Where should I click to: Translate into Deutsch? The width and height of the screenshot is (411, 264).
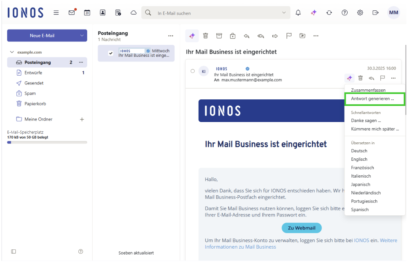point(359,151)
